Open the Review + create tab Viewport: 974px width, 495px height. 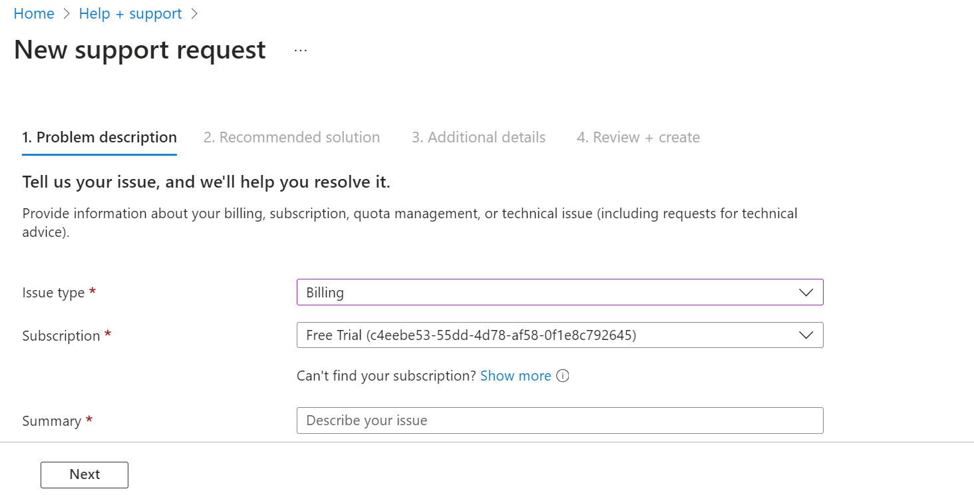(638, 138)
